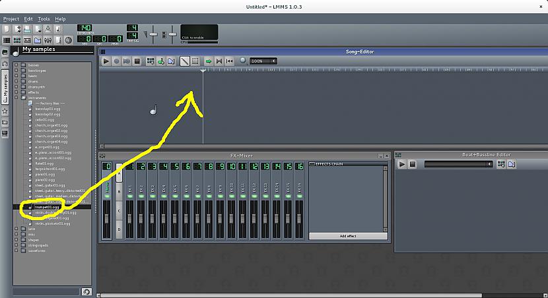Image resolution: width=548 pixels, height=298 pixels.
Task: Adjust the master volume slider
Action: pos(153,34)
